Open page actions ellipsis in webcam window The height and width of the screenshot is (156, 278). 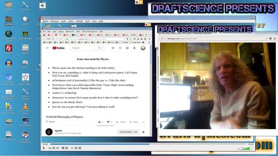(x=266, y=39)
